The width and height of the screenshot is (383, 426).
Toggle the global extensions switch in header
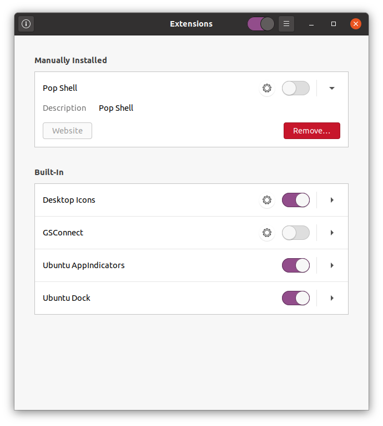(261, 24)
